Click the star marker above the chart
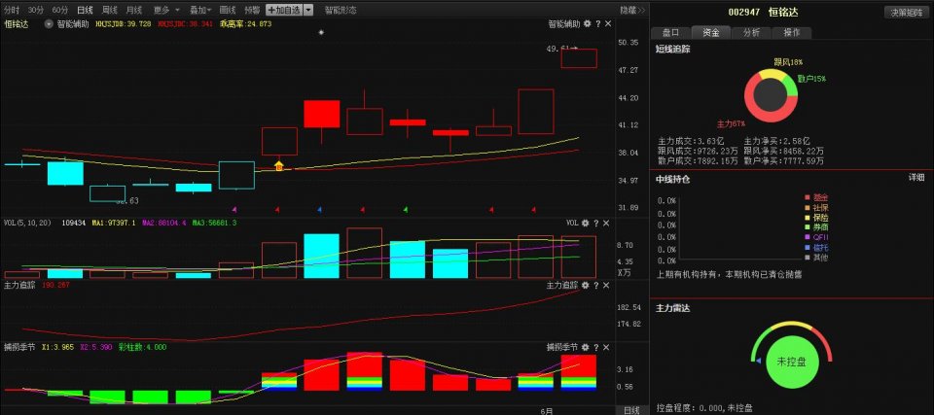 321,32
